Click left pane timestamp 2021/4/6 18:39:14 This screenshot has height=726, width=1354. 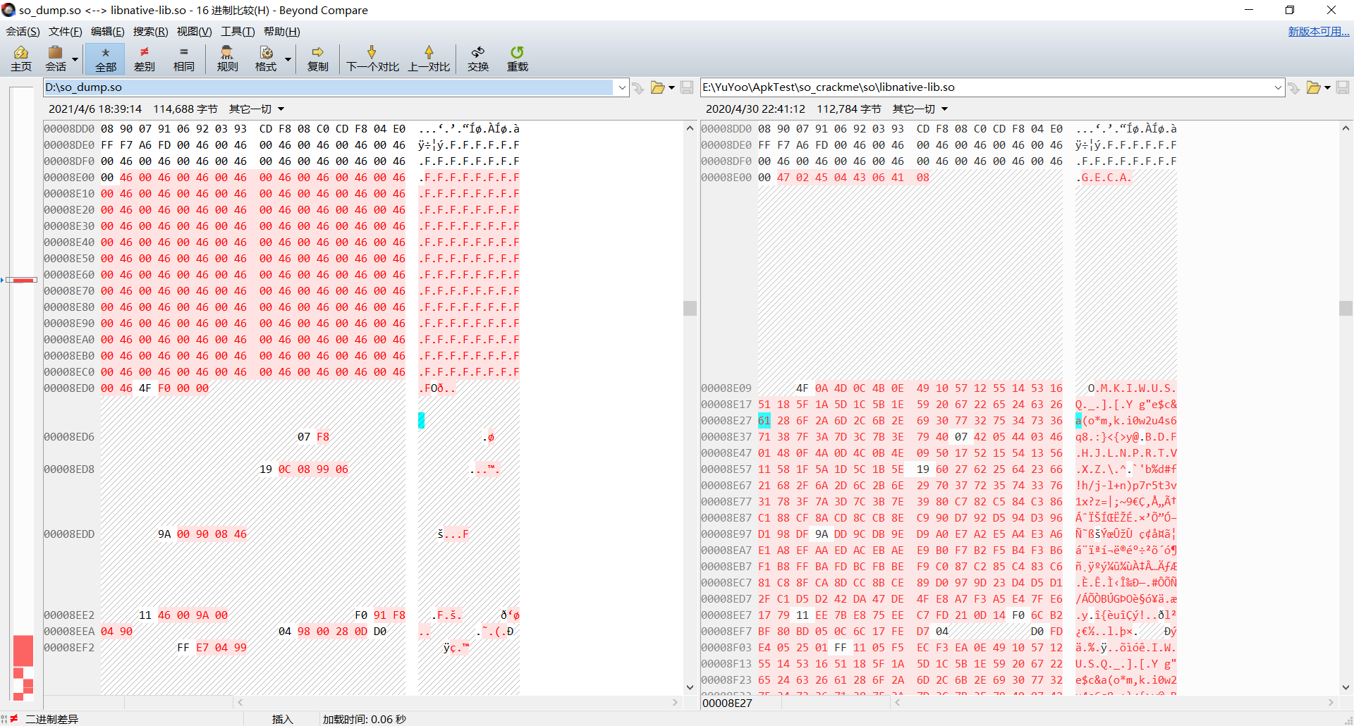coord(95,109)
